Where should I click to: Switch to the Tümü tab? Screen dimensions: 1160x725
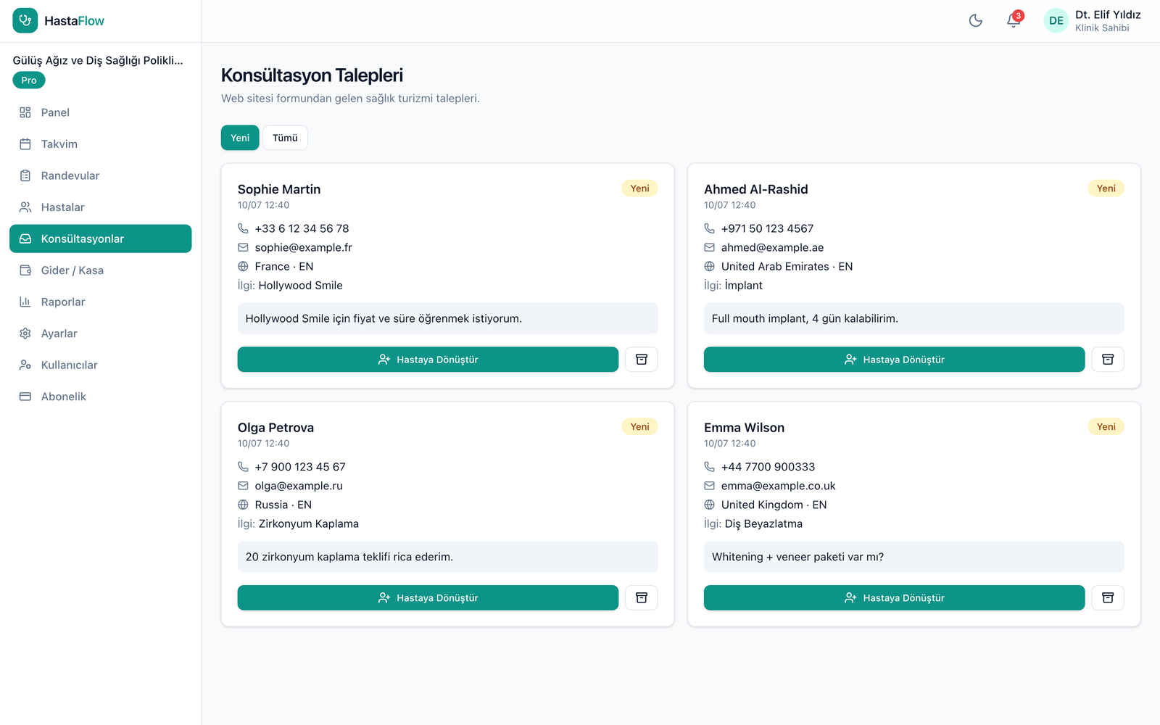[x=285, y=138]
